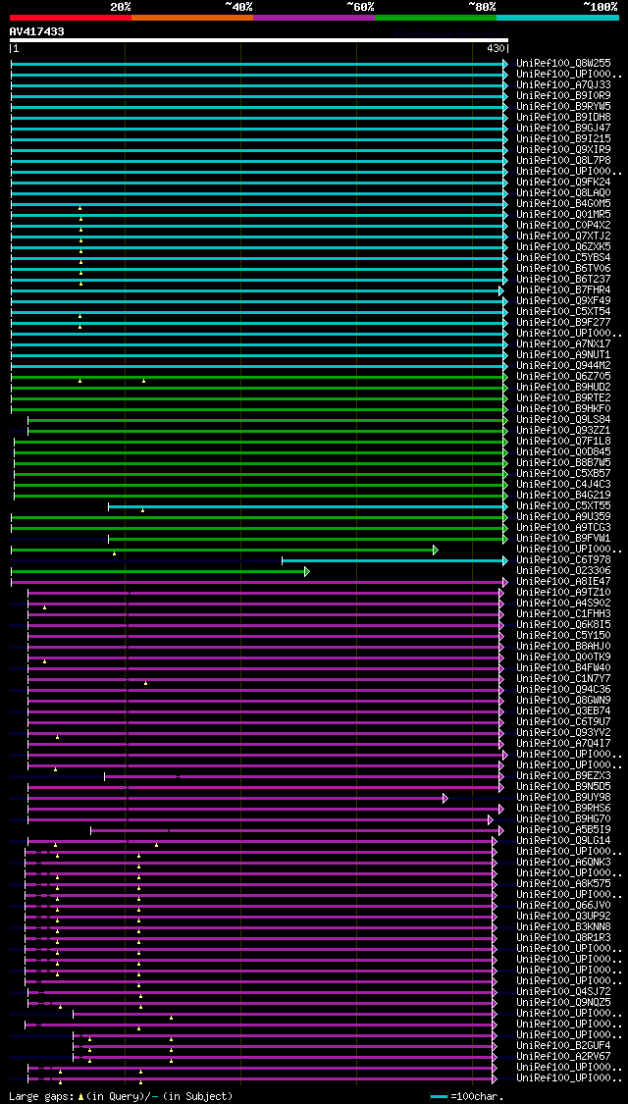Select the UniRef100_A6QNK3 label
The image size is (628, 1104).
[x=563, y=862]
